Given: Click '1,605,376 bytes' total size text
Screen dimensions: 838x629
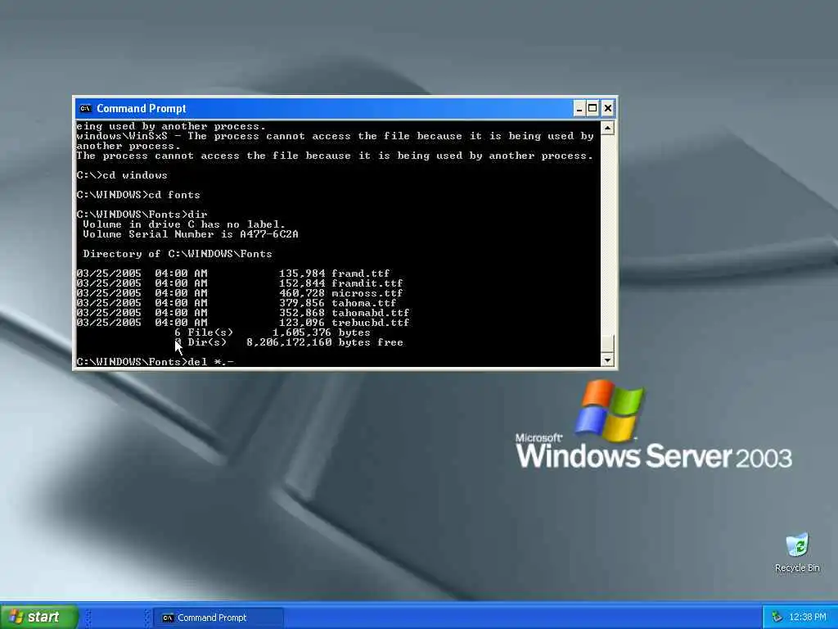Looking at the screenshot, I should click(321, 333).
